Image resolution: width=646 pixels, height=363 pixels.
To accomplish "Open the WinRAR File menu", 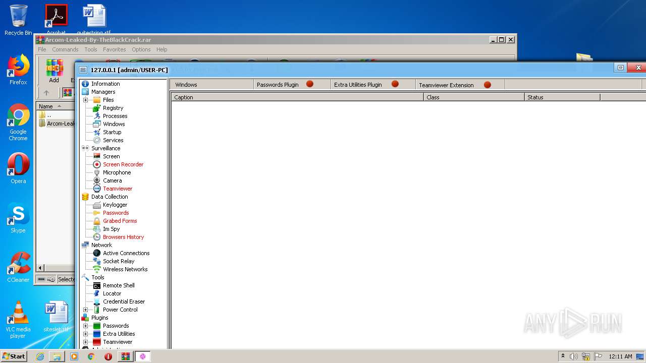I will [x=42, y=49].
